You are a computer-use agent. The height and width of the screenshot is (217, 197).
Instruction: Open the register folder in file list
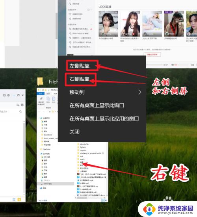coord(82,150)
